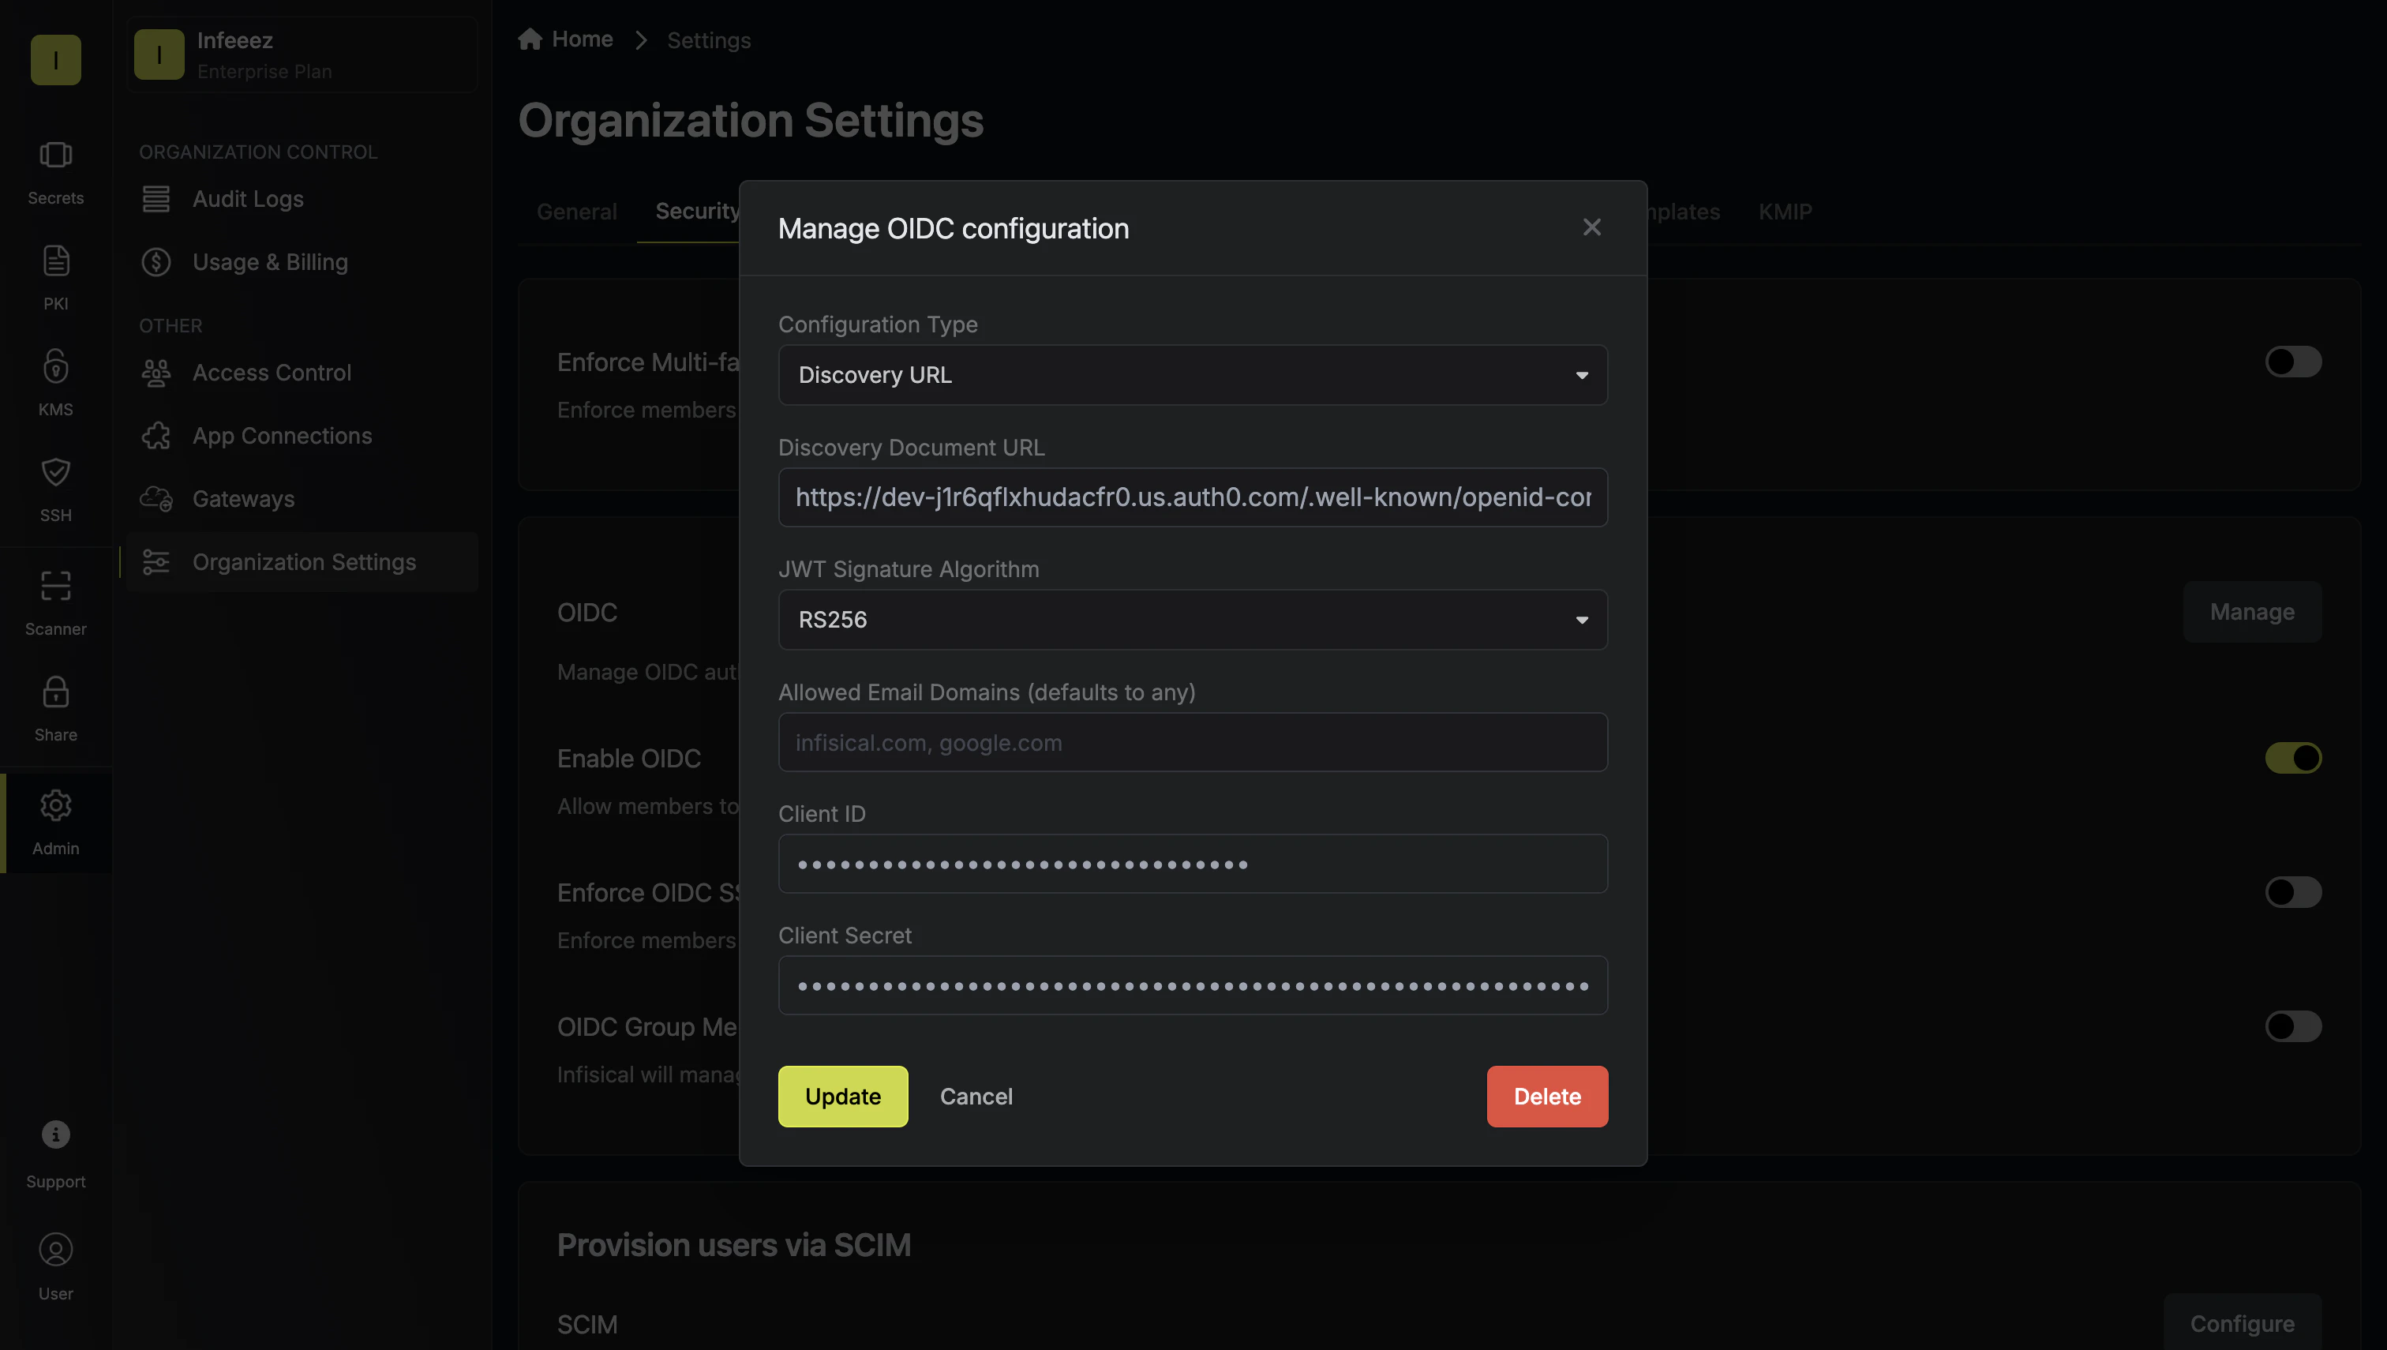Viewport: 2387px width, 1350px height.
Task: Open Access Control menu item
Action: 302,373
